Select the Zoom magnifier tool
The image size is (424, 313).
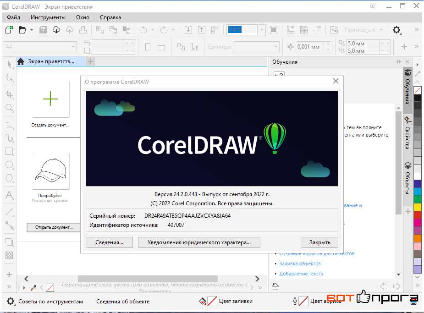pos(10,108)
